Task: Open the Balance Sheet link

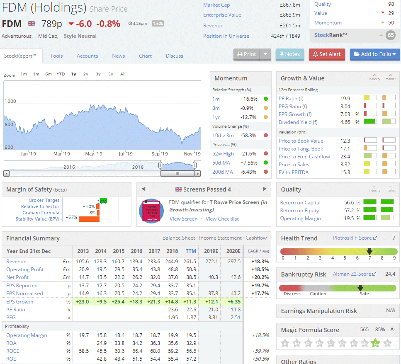Action: tap(179, 238)
